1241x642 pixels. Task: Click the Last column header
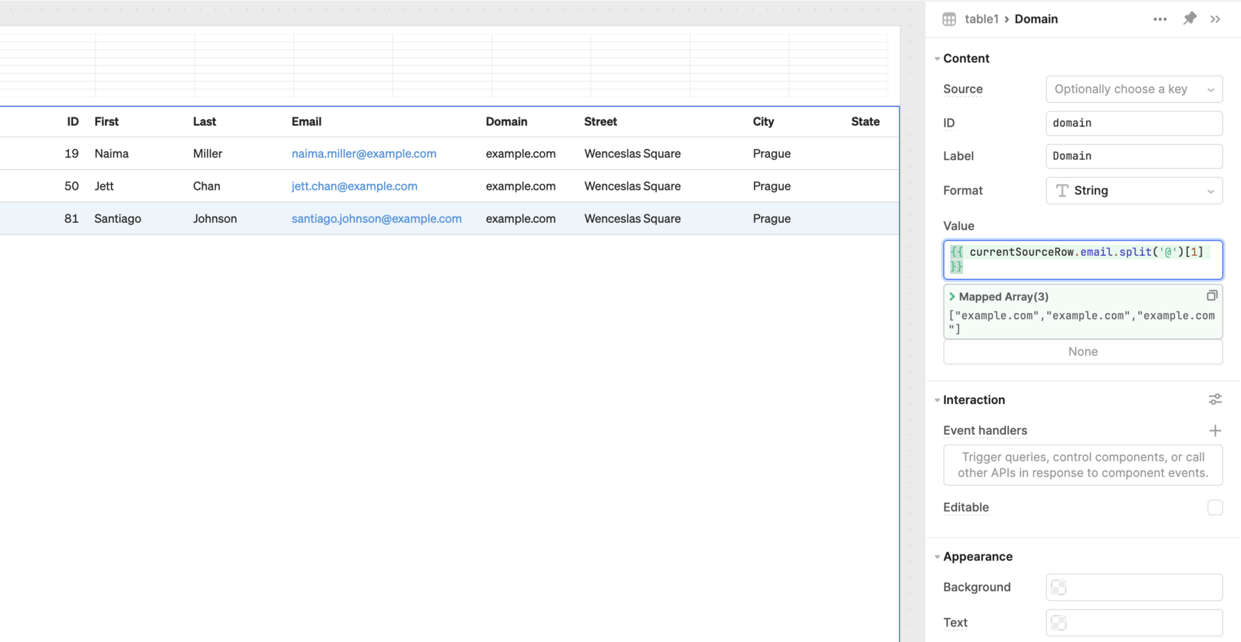pos(204,121)
